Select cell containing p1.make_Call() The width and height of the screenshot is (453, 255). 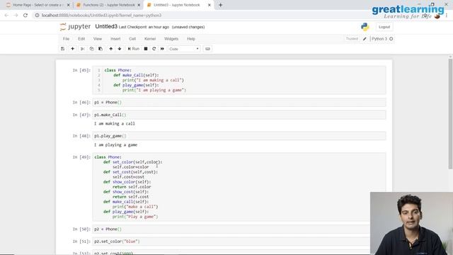(x=239, y=115)
